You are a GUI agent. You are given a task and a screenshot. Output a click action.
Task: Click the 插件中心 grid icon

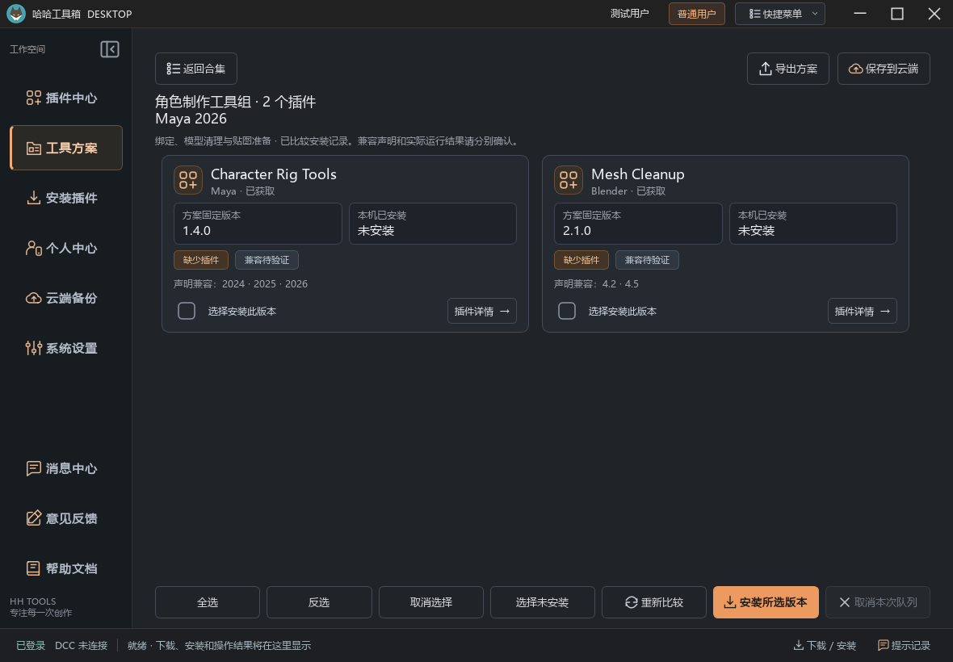(x=33, y=98)
